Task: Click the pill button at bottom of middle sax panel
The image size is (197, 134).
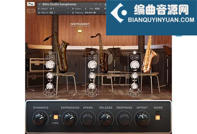Action: tap(92, 94)
